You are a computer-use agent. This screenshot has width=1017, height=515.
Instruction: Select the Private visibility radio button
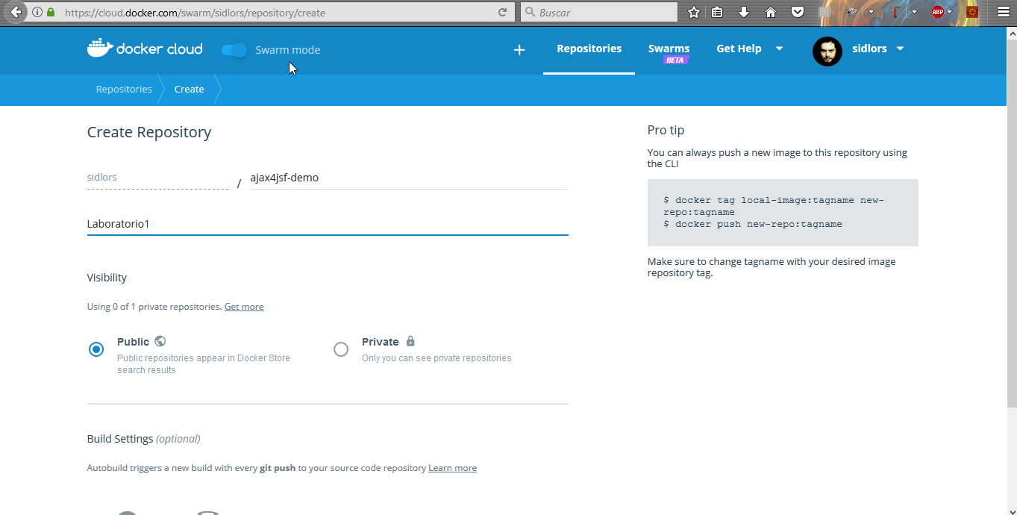coord(341,349)
